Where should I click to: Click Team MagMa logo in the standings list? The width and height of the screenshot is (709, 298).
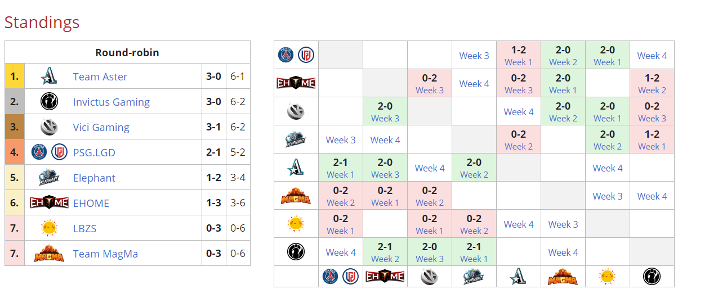49,254
